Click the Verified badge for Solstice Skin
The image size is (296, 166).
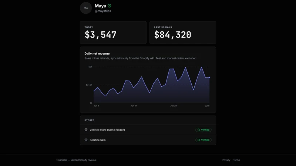[x=203, y=140]
